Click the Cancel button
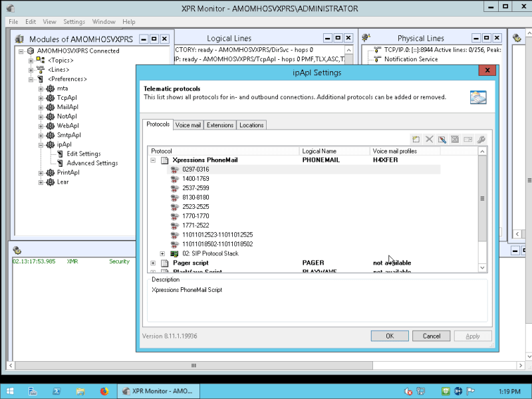The height and width of the screenshot is (399, 532). (431, 336)
